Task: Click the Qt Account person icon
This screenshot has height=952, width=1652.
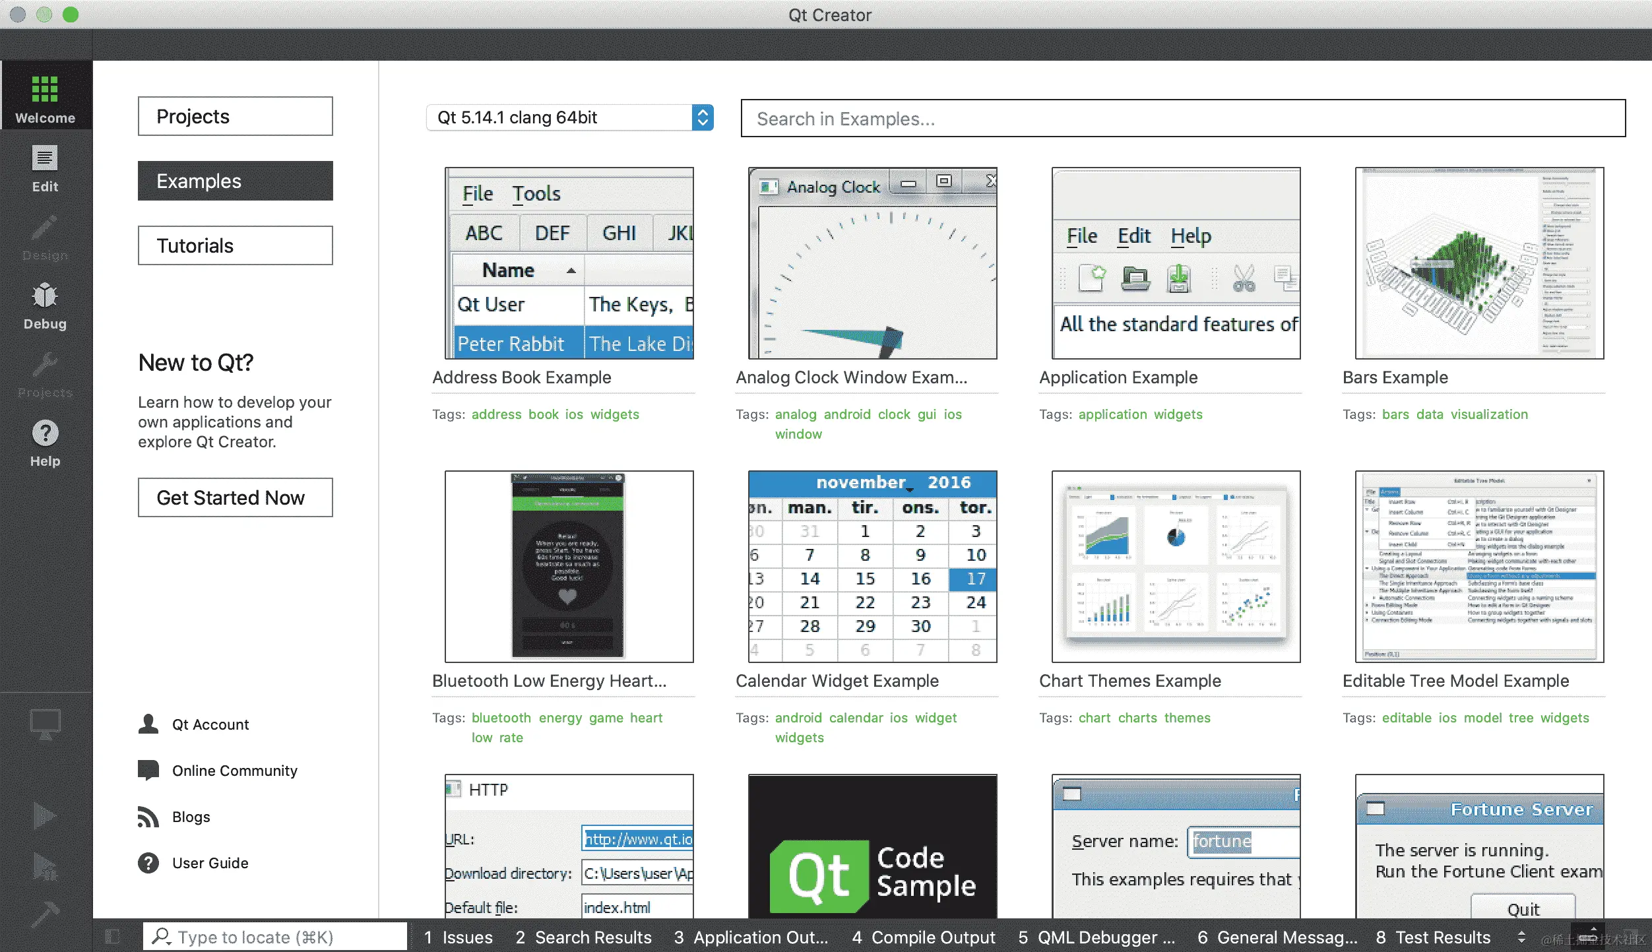Action: pos(148,724)
